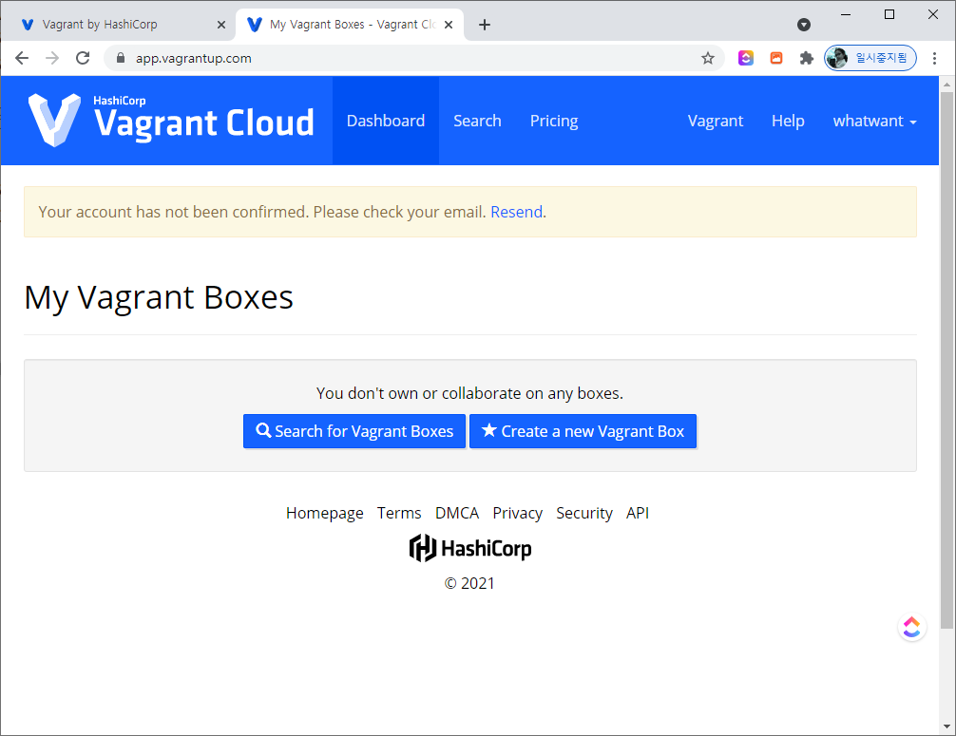Open the DMCA footer link

coord(457,513)
